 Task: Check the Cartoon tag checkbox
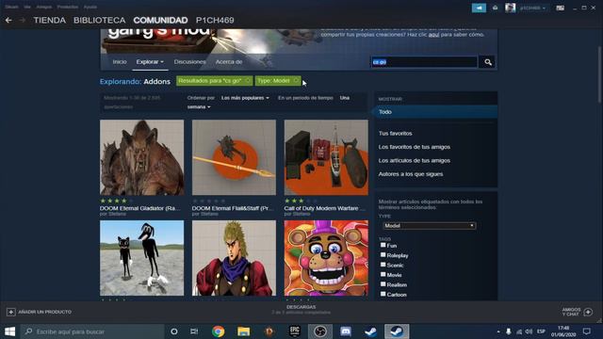pyautogui.click(x=383, y=294)
